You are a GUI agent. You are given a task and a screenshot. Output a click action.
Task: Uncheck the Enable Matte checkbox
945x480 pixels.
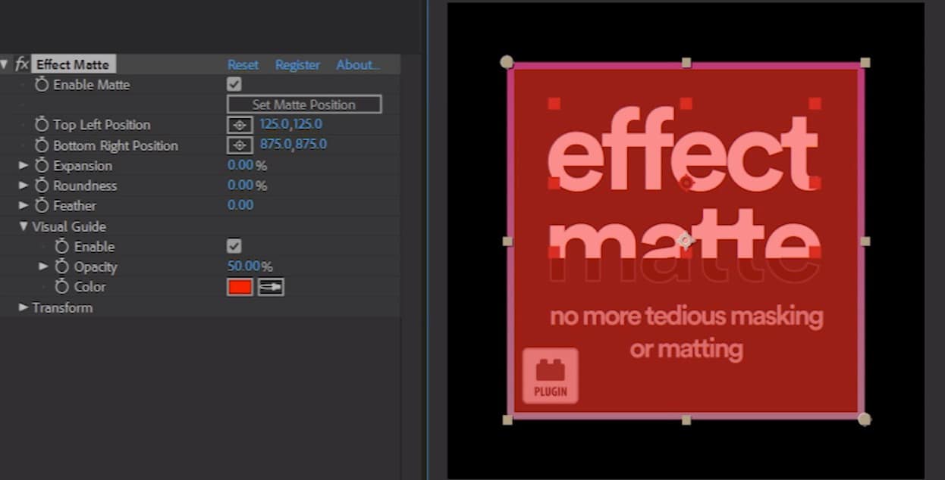pyautogui.click(x=234, y=84)
